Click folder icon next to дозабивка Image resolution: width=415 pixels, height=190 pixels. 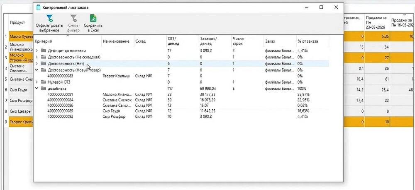(x=44, y=89)
